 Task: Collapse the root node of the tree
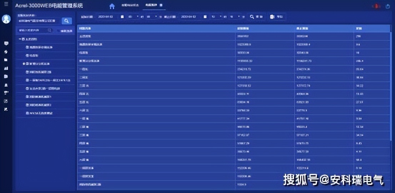(20, 39)
